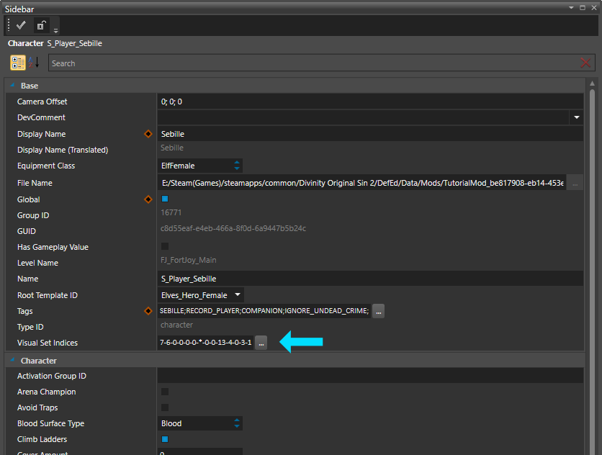Enable the Avoid Traps checkbox
602x455 pixels.
point(165,407)
